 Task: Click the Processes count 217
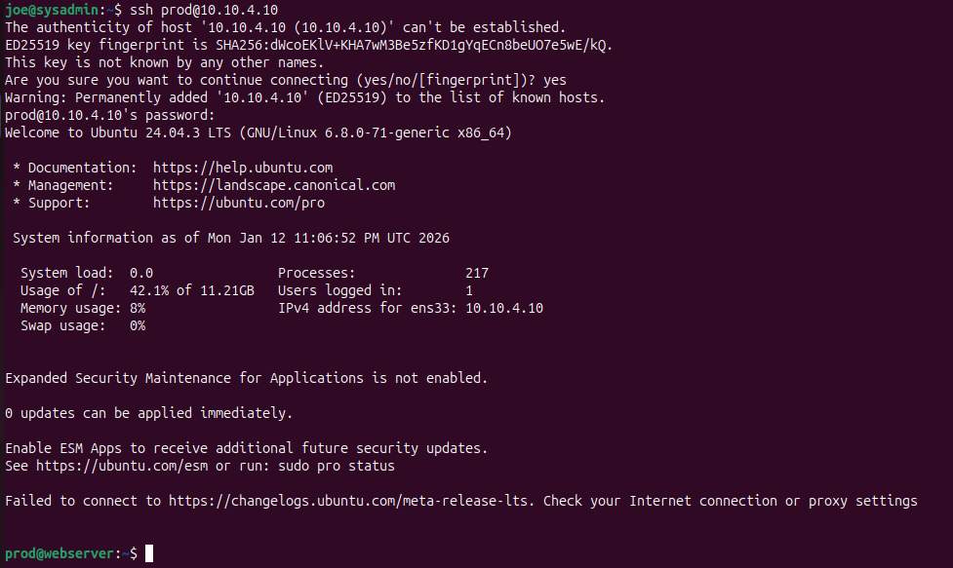click(477, 273)
